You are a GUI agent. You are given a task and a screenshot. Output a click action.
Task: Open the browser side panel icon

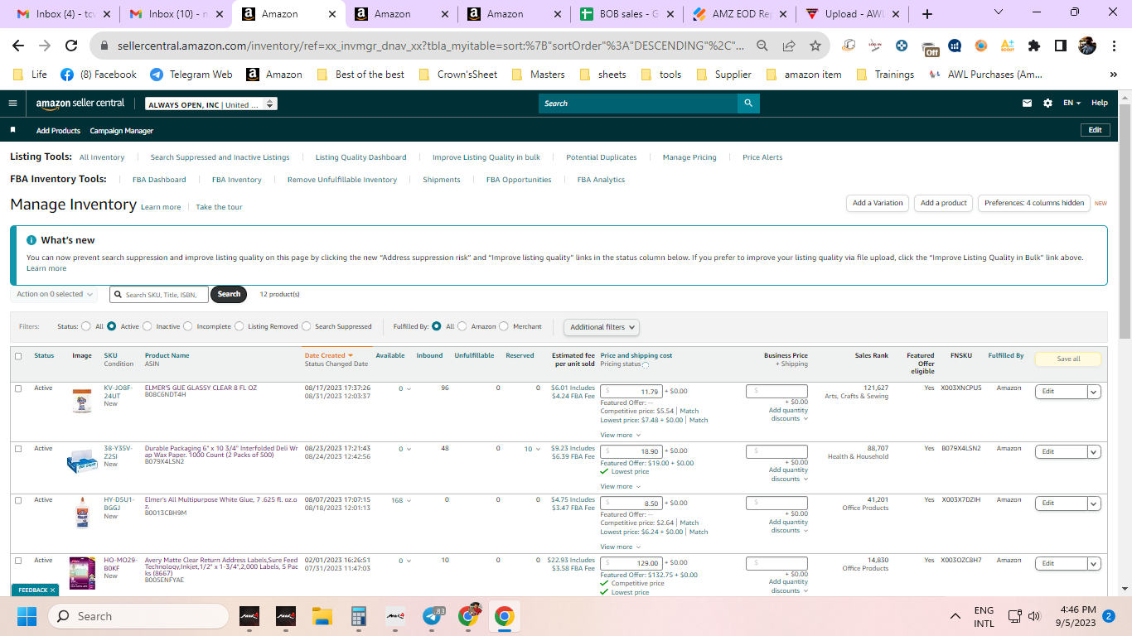1060,46
